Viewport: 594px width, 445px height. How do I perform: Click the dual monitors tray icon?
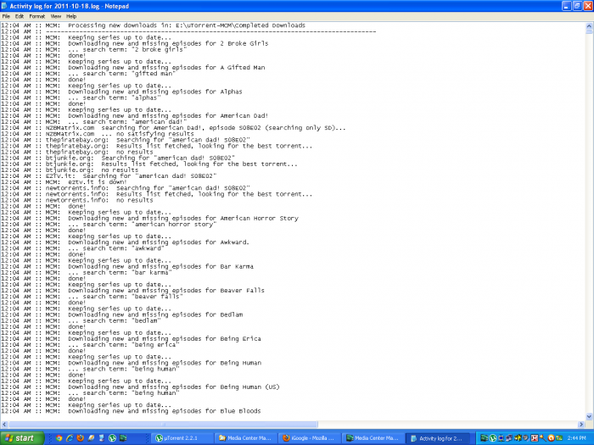click(509, 438)
